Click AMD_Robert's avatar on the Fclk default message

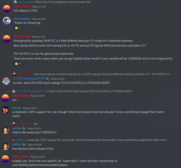click(x=7, y=9)
